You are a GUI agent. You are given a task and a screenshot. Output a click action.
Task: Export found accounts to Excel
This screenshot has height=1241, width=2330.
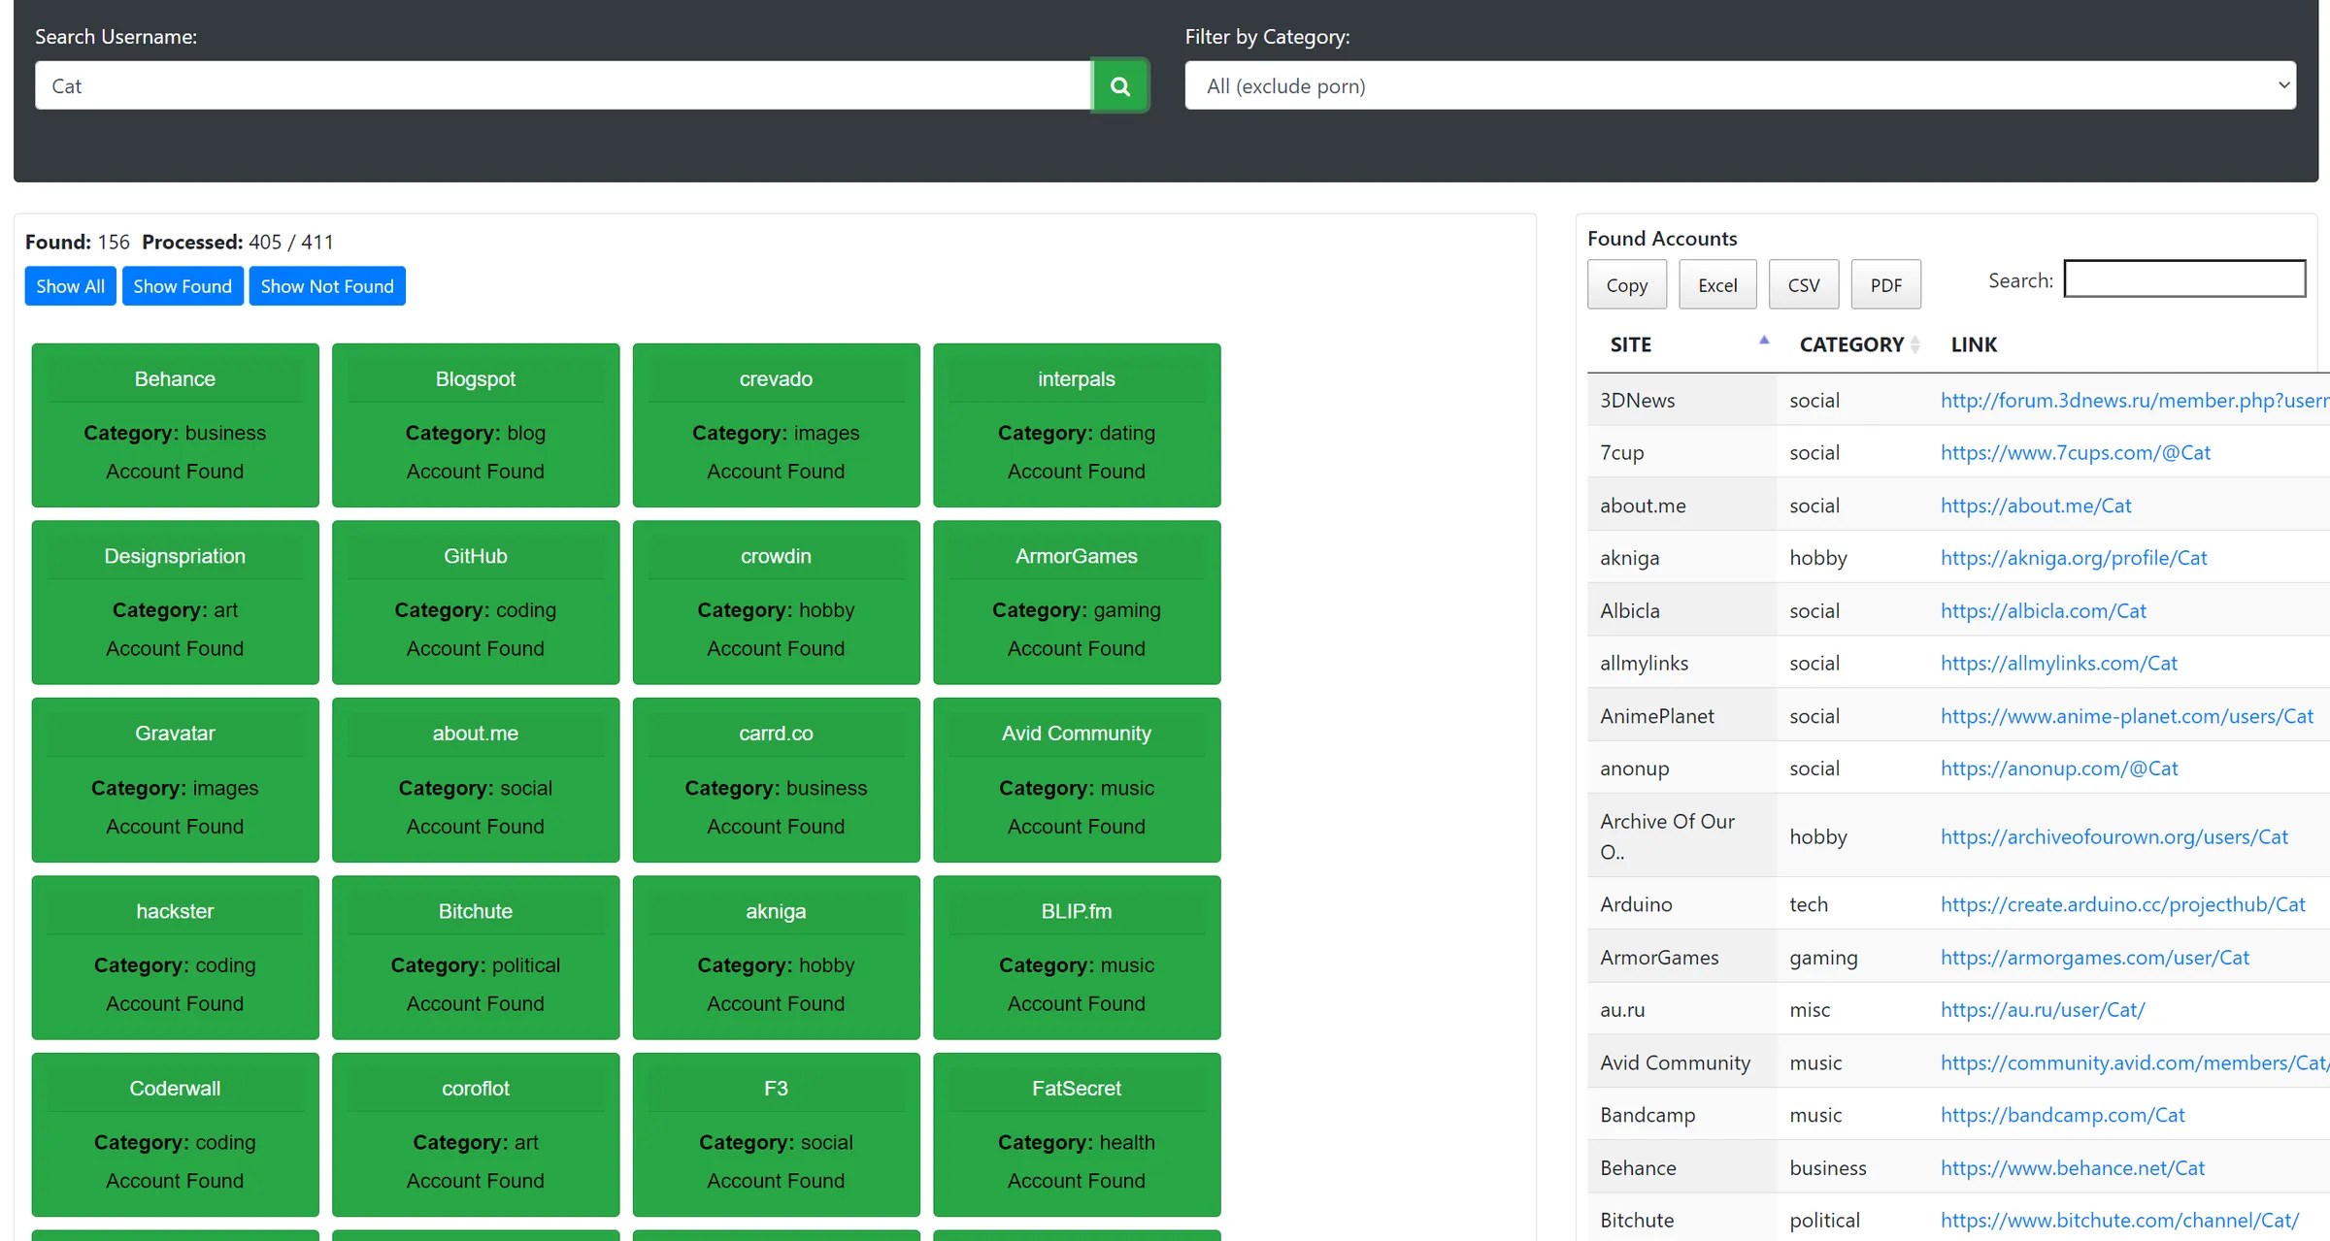[x=1717, y=284]
